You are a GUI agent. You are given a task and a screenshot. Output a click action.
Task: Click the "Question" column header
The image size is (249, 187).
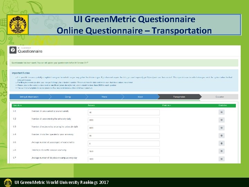17,105
